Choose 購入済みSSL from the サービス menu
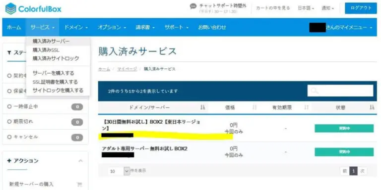This screenshot has height=190, width=381. (x=46, y=50)
